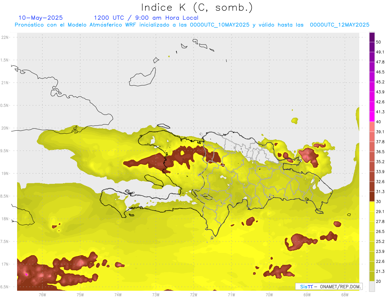Click colorbar value '42.6'

click(380, 102)
